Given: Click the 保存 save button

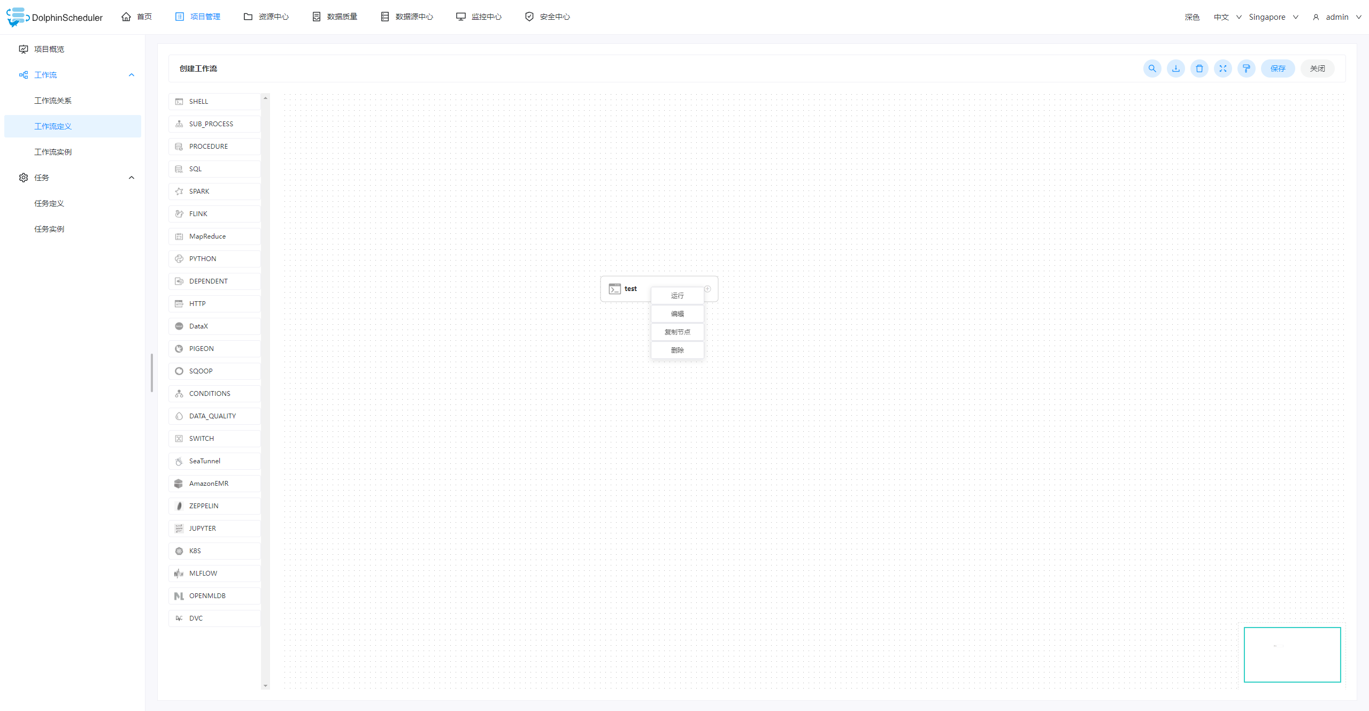Looking at the screenshot, I should pyautogui.click(x=1279, y=68).
